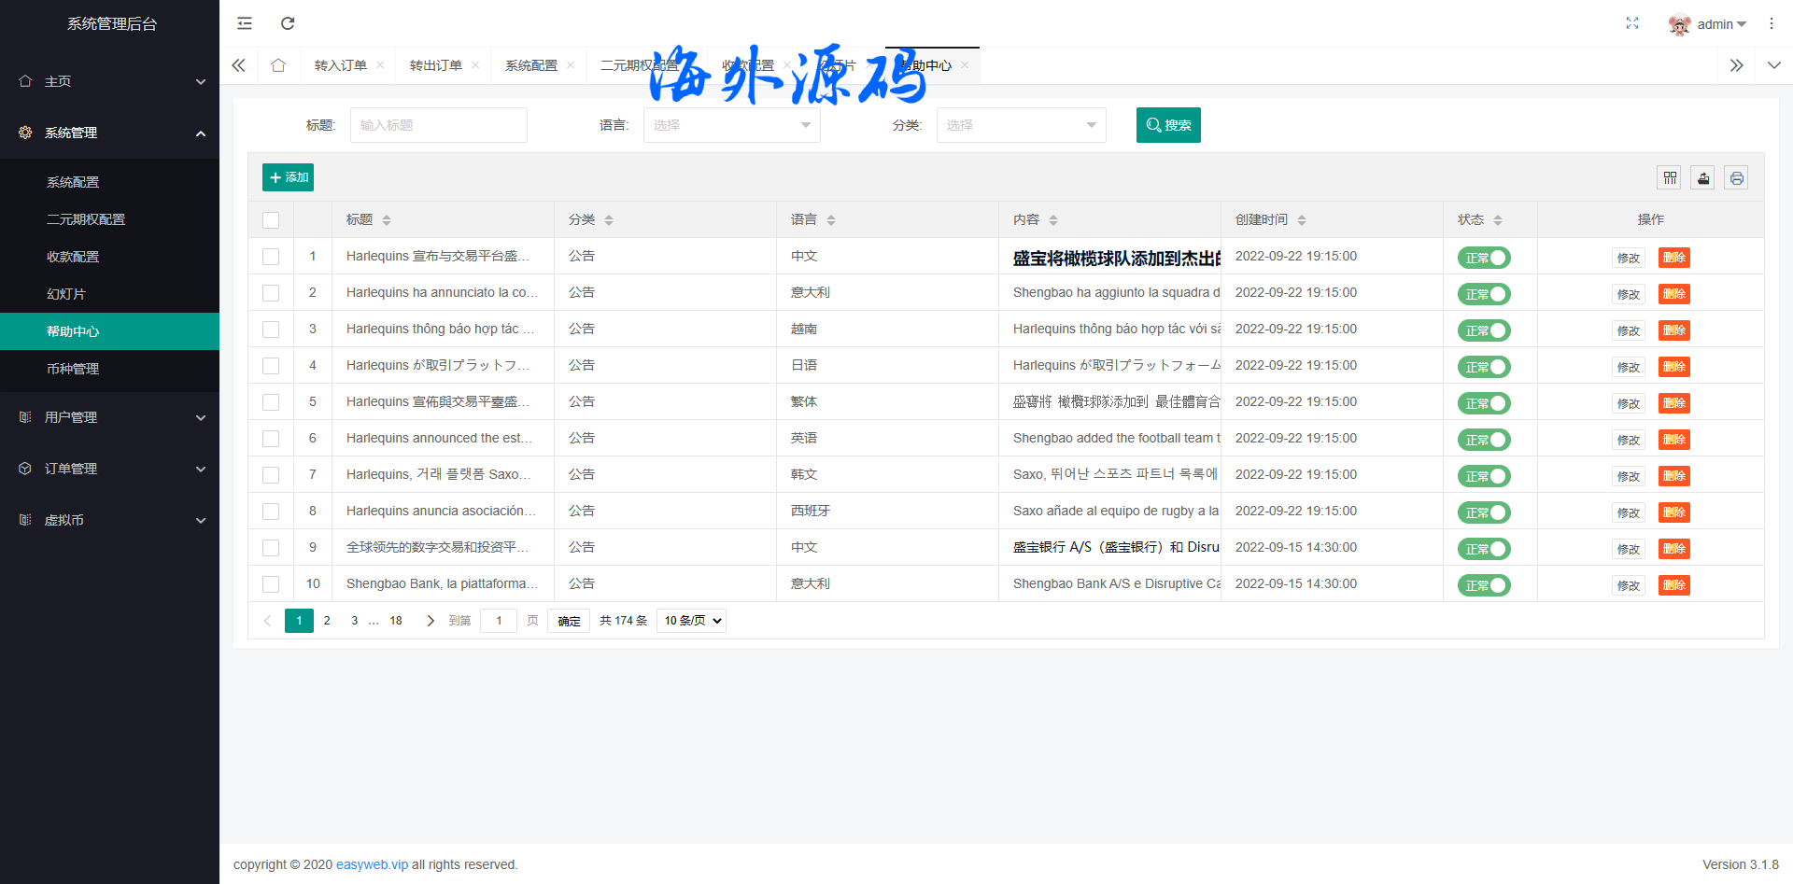Open the more options vertical dots icon
The width and height of the screenshot is (1793, 884).
(1772, 23)
